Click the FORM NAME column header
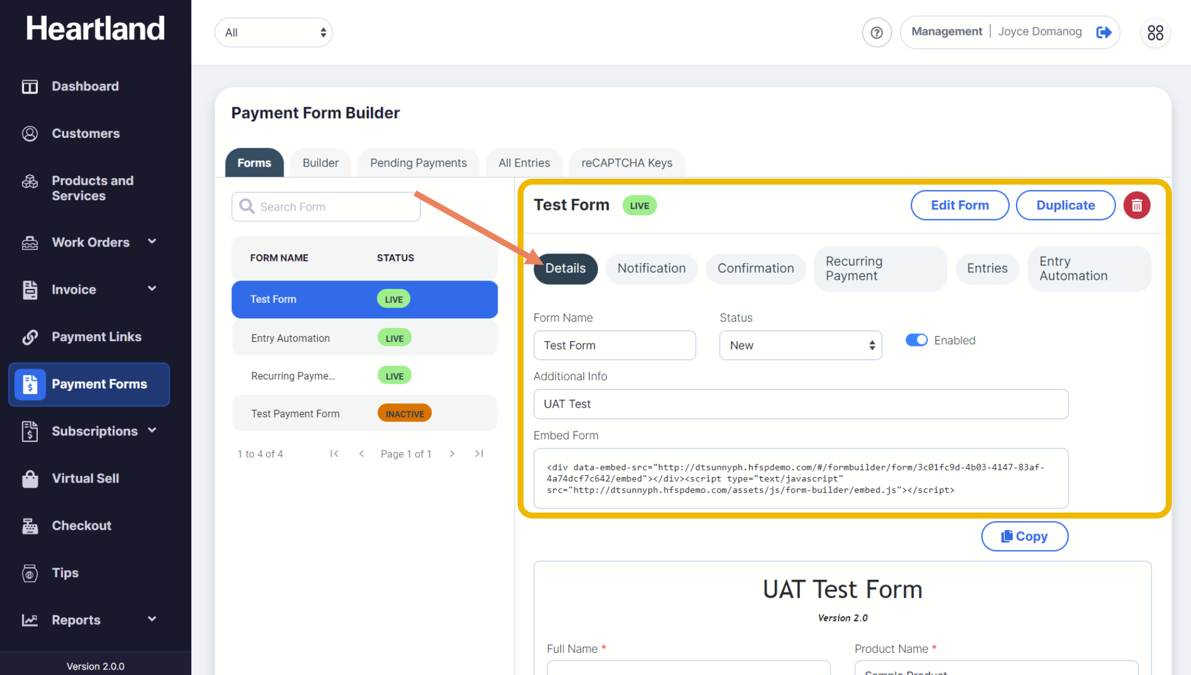The image size is (1191, 675). point(279,258)
